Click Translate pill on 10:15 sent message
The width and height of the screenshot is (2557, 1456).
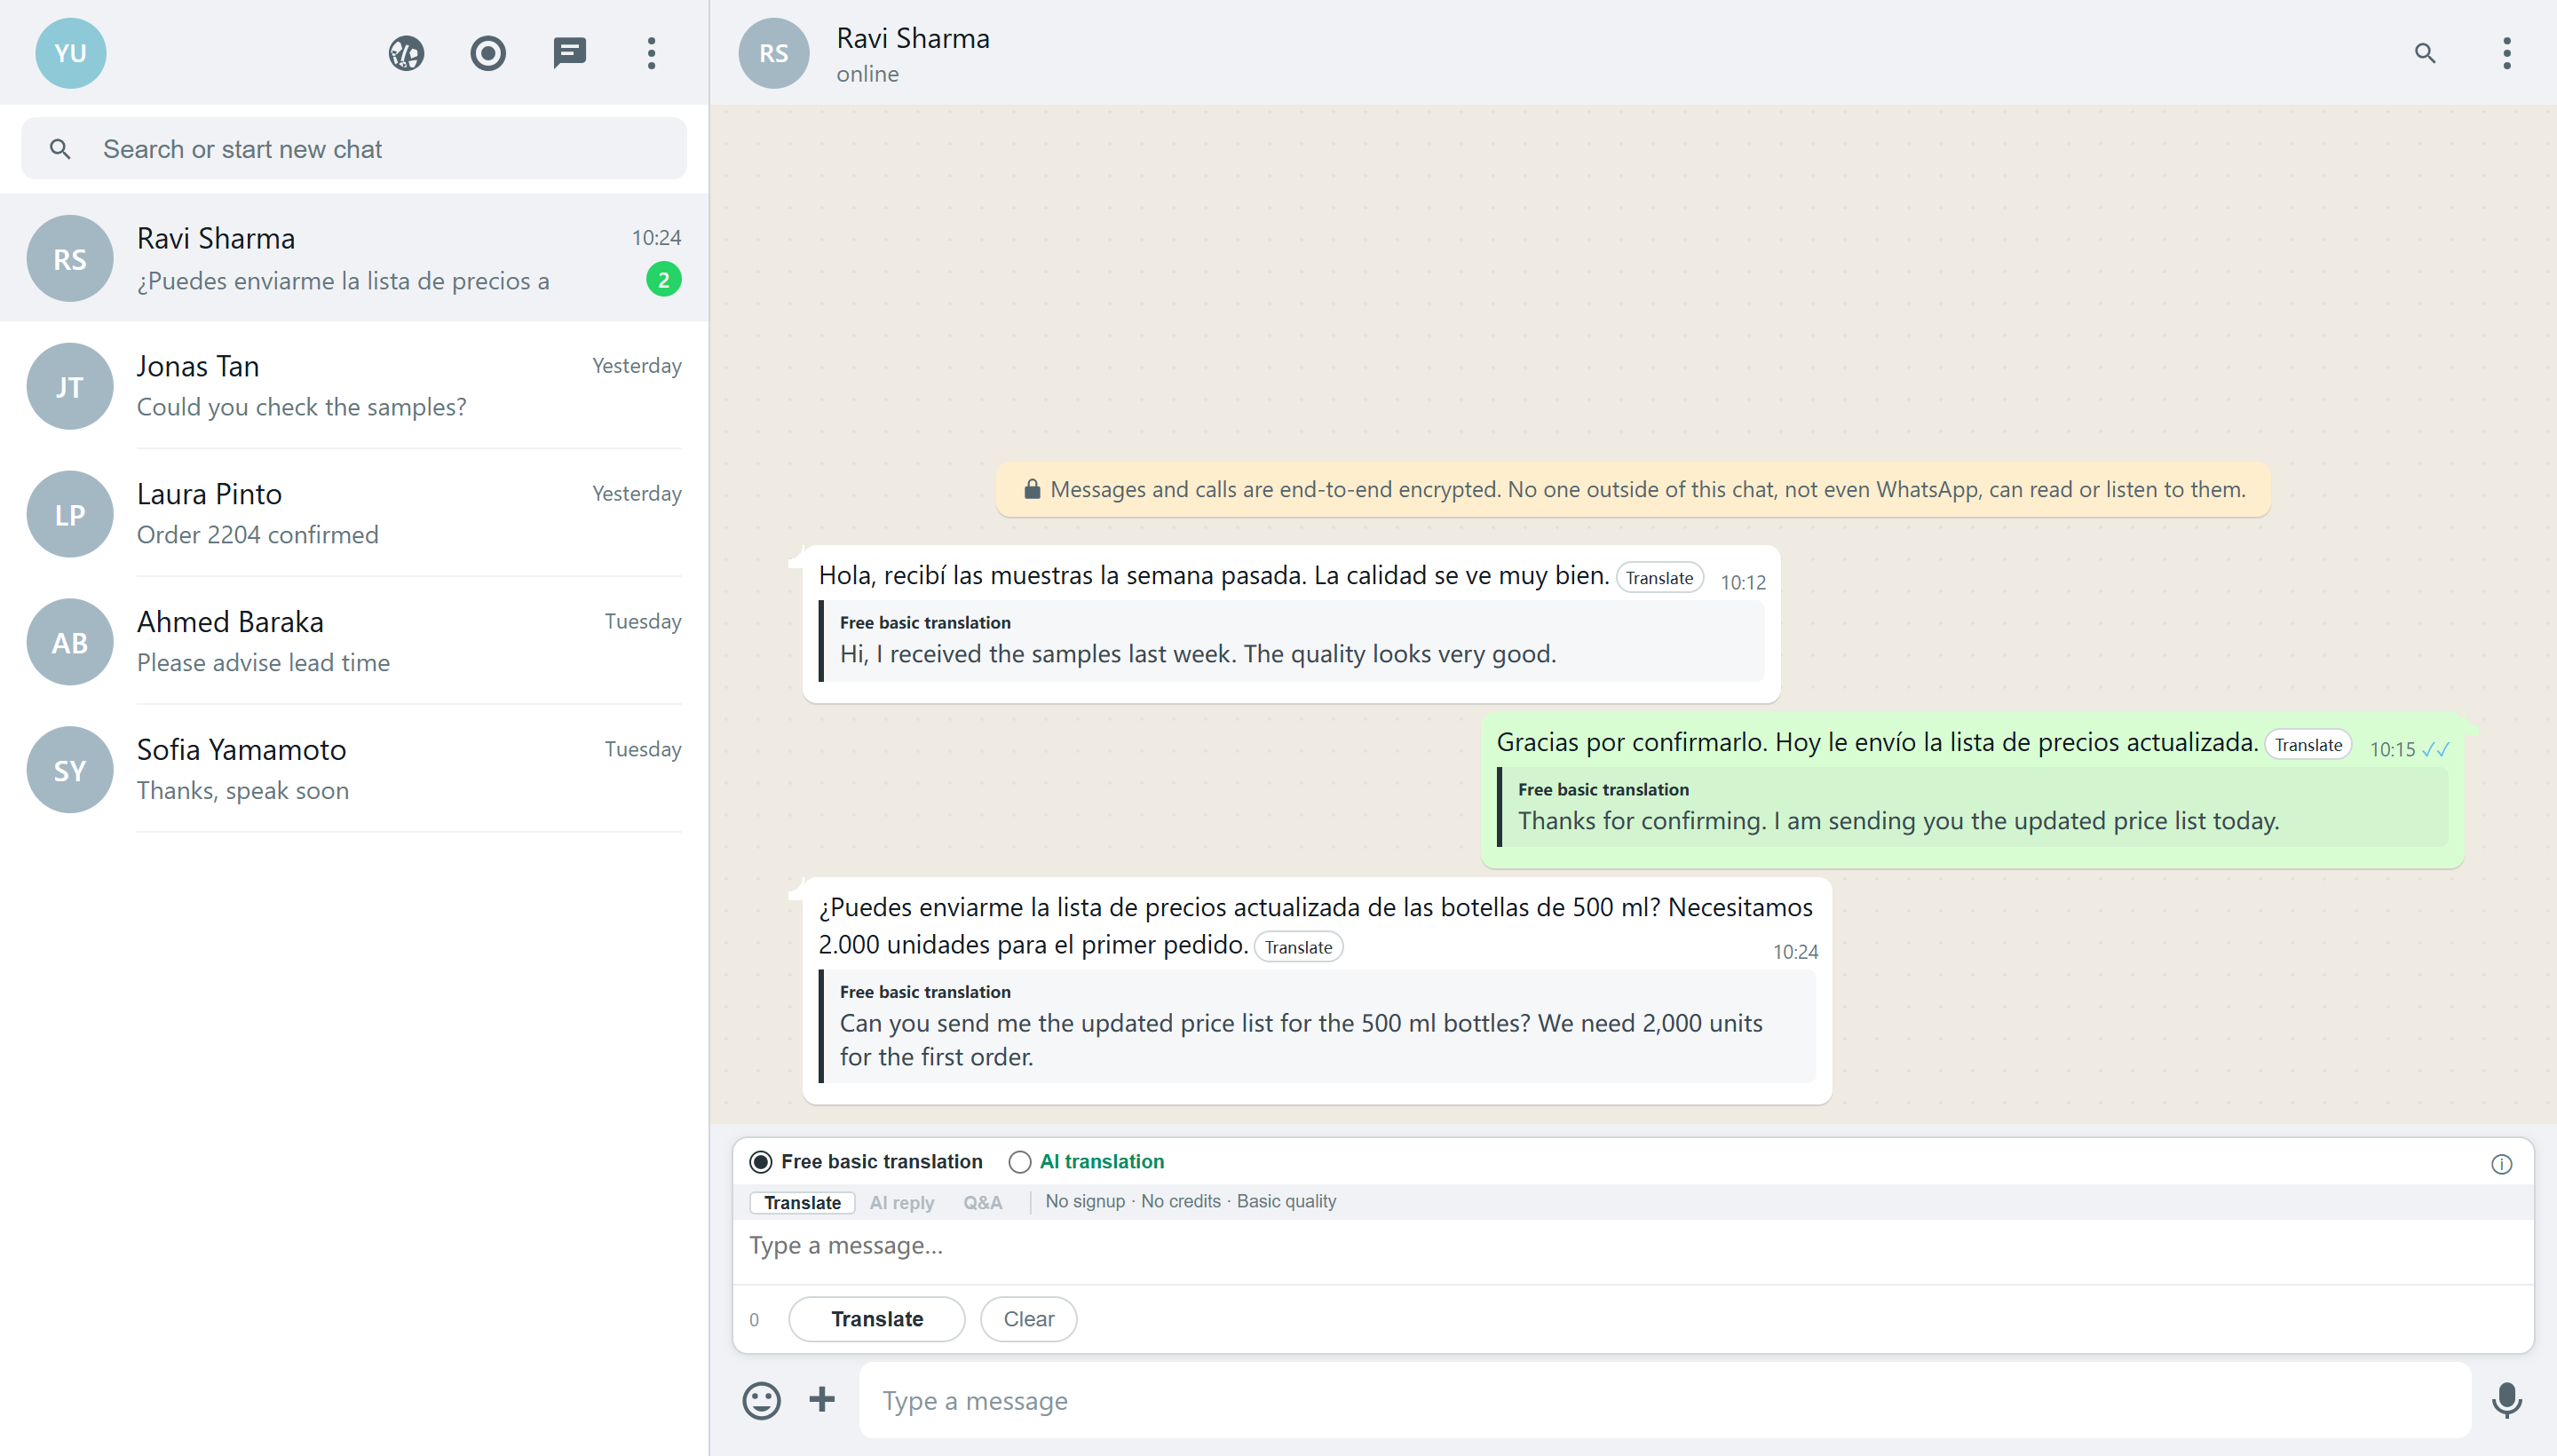2308,745
